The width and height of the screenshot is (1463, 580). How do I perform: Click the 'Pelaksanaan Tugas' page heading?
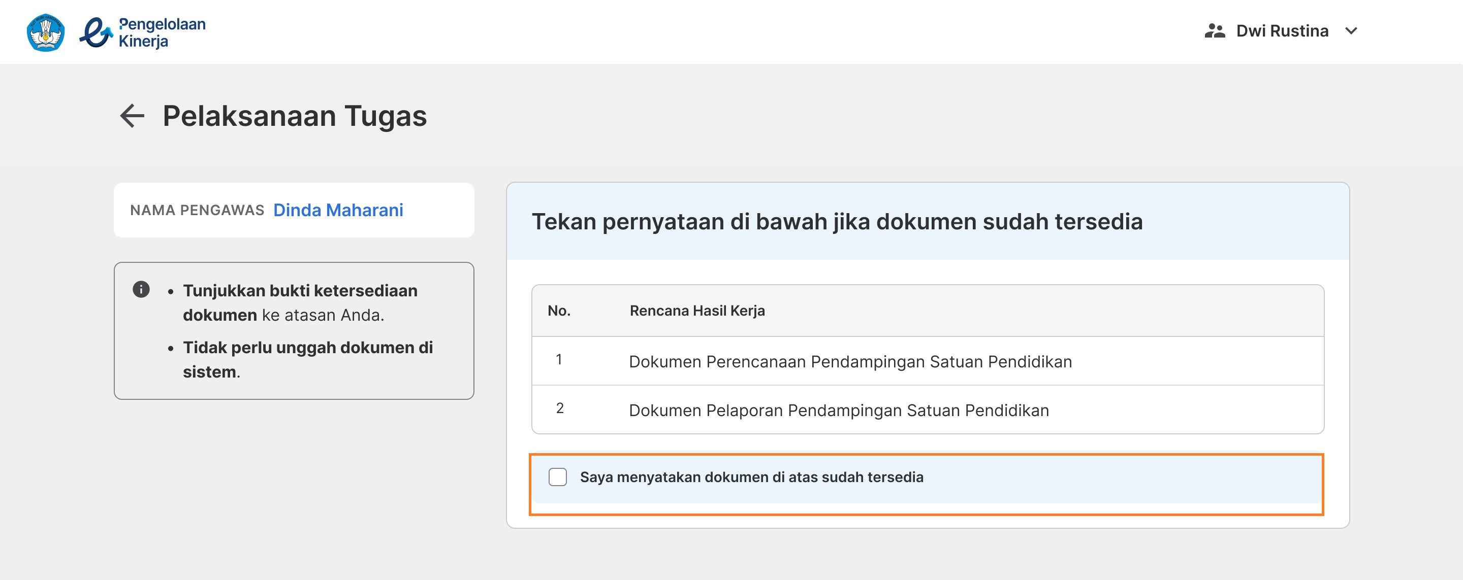point(295,116)
